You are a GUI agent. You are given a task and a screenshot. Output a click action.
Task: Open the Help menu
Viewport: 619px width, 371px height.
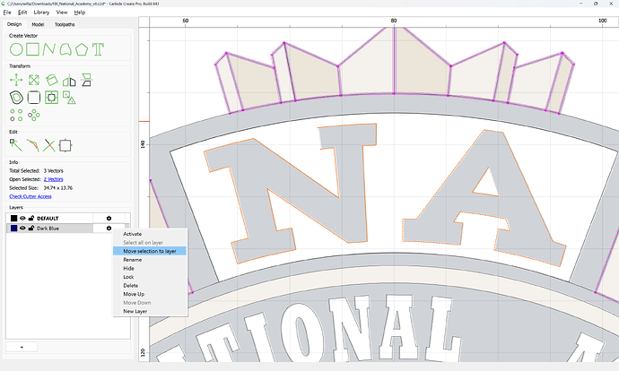[x=80, y=13]
